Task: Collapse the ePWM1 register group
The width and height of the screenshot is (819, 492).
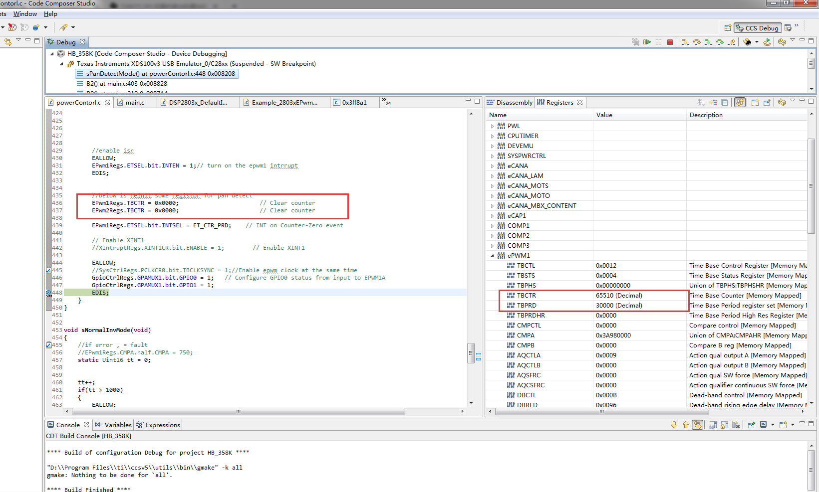Action: [x=492, y=256]
